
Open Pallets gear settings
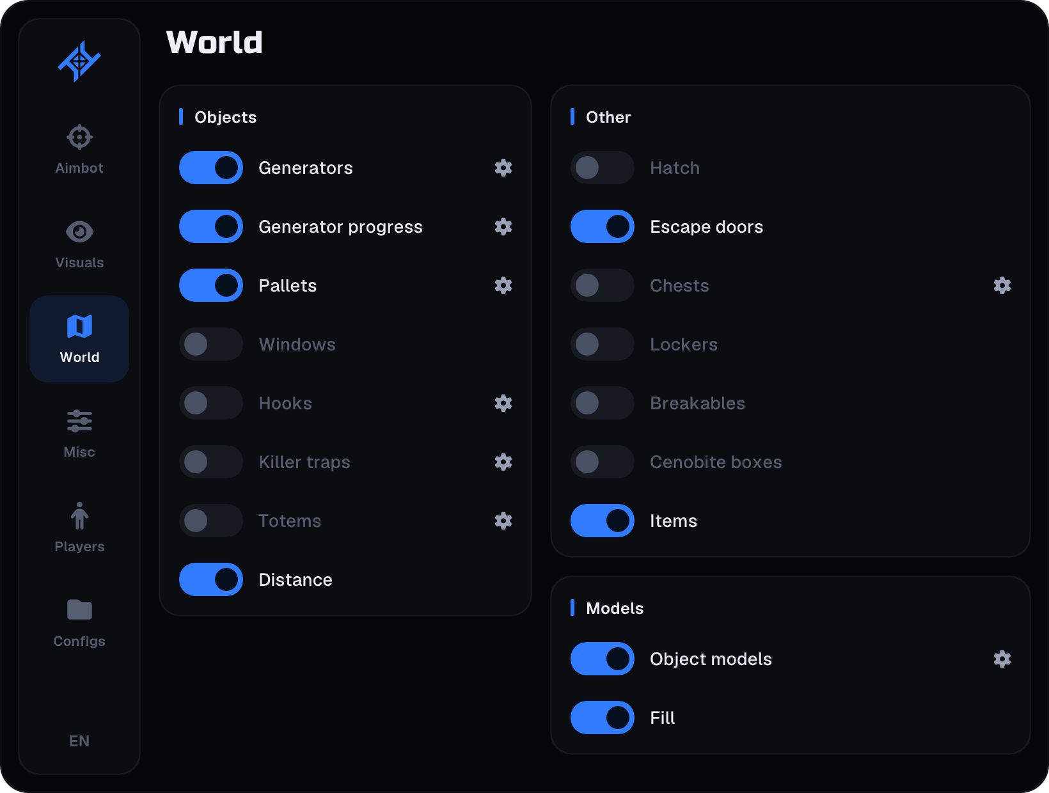coord(503,285)
